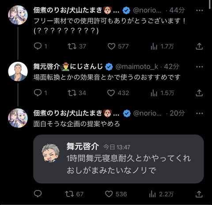The image size is (212, 205).
Task: Open the @maimoto_k profile handle
Action: (137, 67)
